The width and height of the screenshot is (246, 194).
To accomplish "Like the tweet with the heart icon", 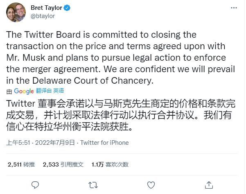I will point(151,185).
